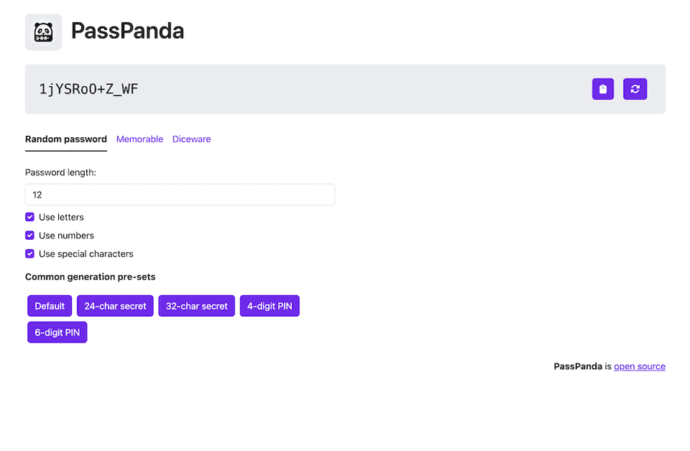Follow the open source link
Screen dimensions: 690x451
[639, 366]
